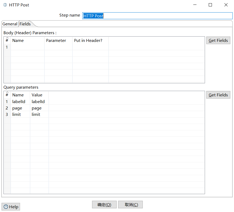Select labelId in the query Value column

(x=39, y=101)
